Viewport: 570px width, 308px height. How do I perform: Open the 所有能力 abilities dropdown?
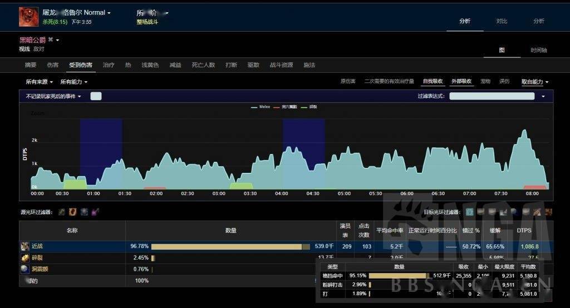coord(74,82)
